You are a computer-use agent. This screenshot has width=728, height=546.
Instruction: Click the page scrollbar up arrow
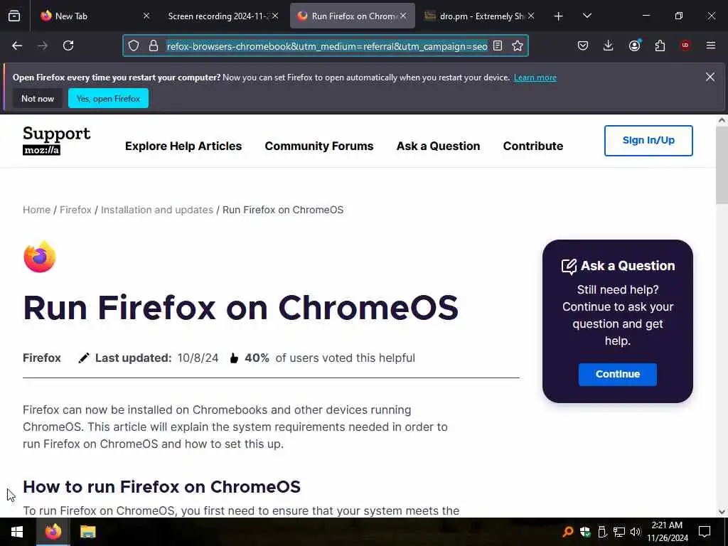pos(722,120)
